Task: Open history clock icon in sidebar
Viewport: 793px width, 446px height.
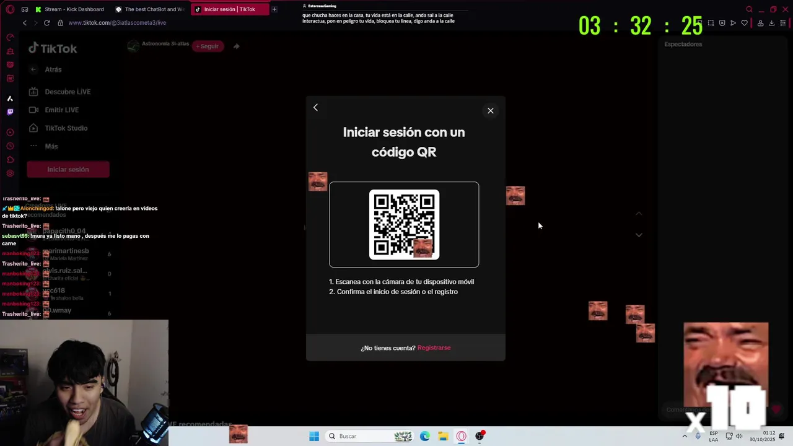Action: click(10, 146)
